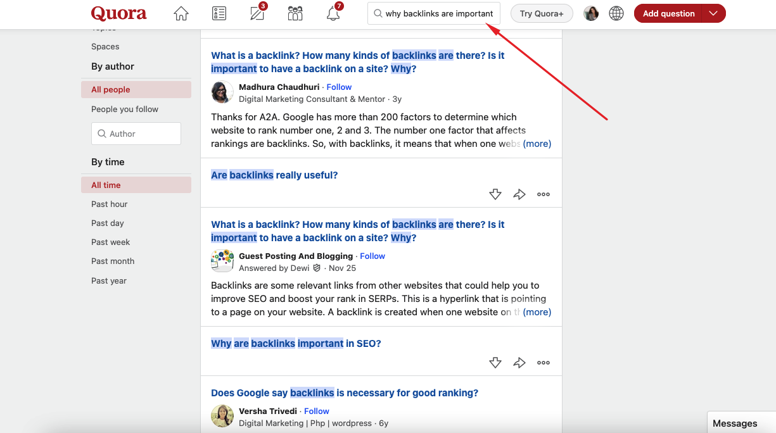Click the 'By author' heading text
Screen dimensions: 776x433
click(x=113, y=66)
